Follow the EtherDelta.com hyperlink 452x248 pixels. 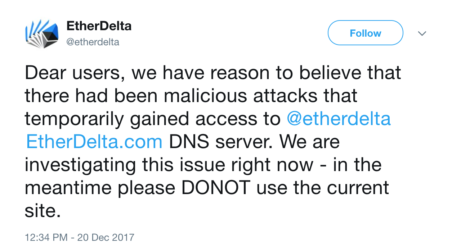pos(94,142)
